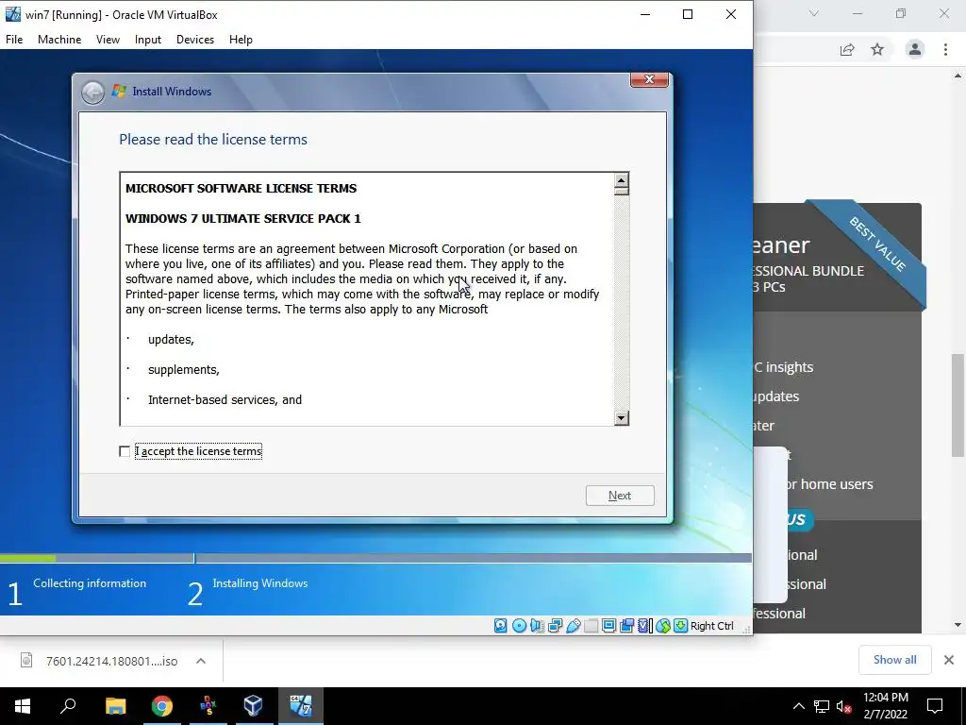
Task: Open taskbar search magnifier
Action: pos(68,706)
